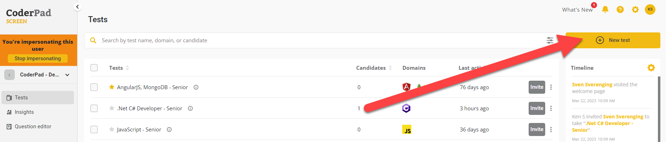This screenshot has width=666, height=142.
Task: Open more options for JavaScript - Senior row
Action: 551,129
